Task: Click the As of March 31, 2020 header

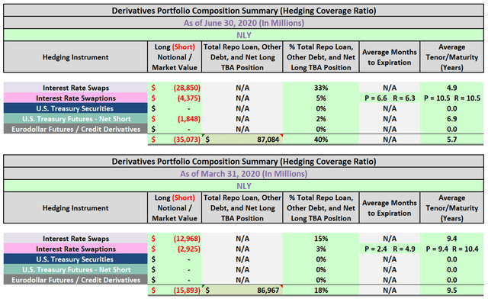Action: click(x=244, y=174)
